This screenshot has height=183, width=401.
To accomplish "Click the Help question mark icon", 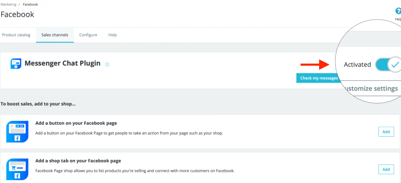I will tap(398, 12).
